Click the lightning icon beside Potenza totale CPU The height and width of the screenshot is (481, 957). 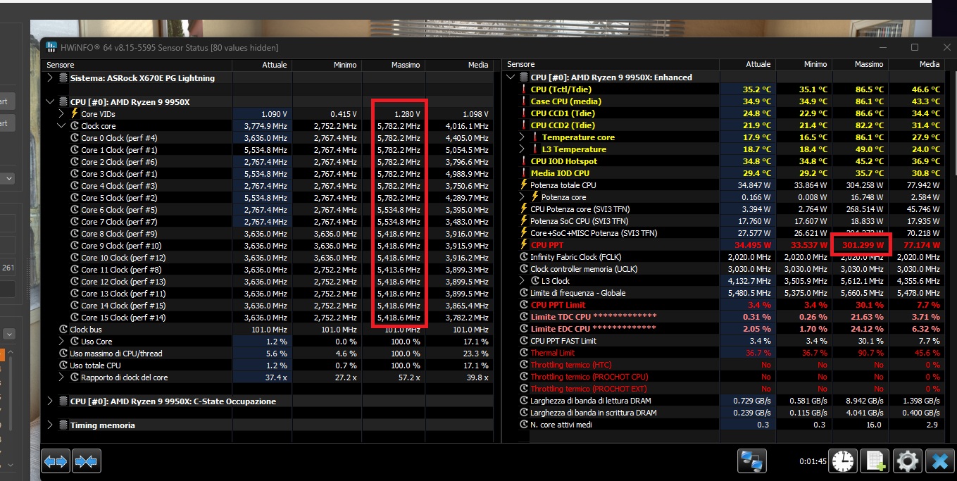[523, 185]
